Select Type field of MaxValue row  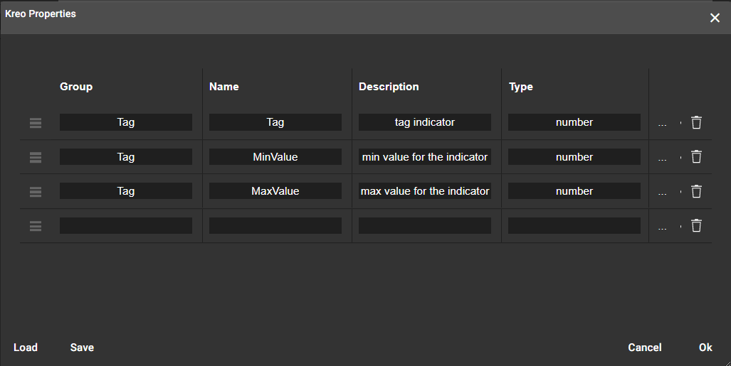pos(574,191)
